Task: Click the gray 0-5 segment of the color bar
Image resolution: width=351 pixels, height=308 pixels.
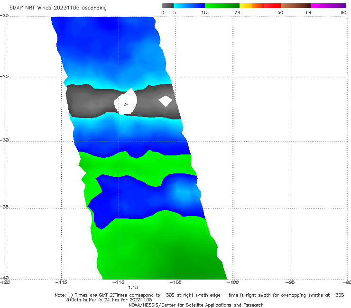Action: pyautogui.click(x=168, y=6)
